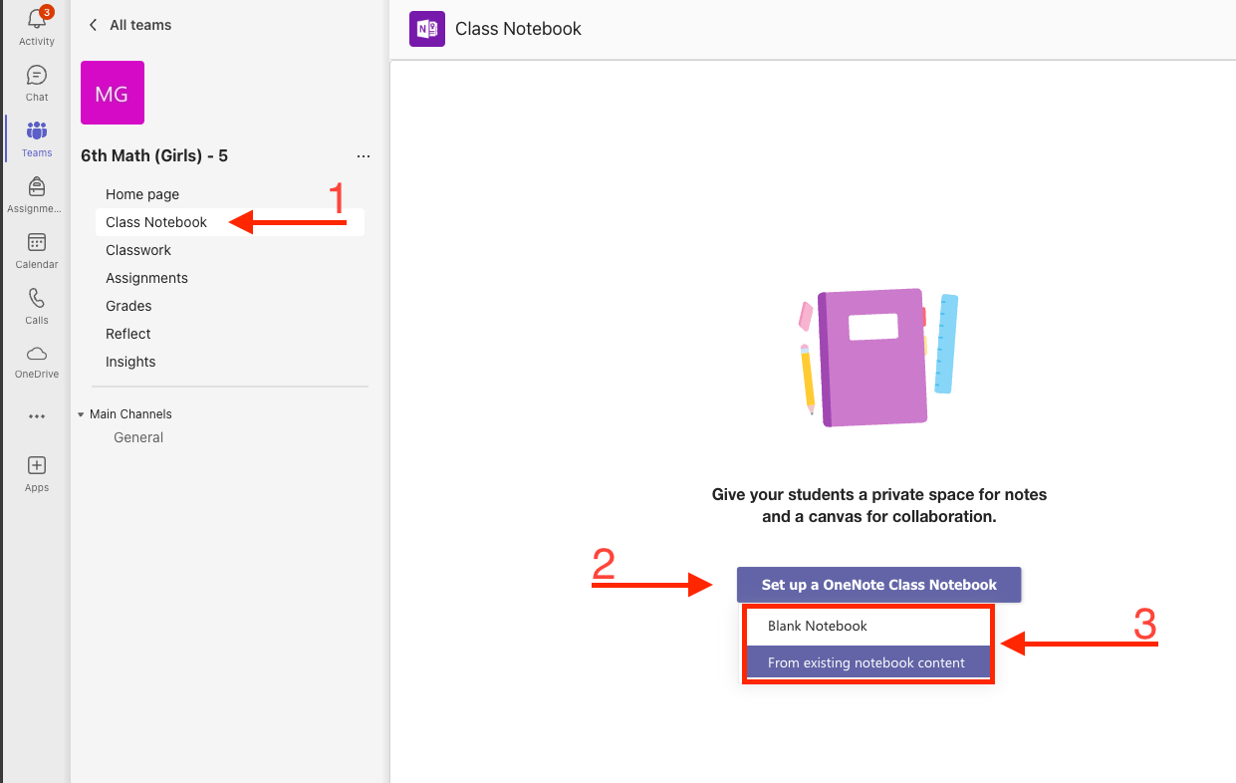This screenshot has width=1236, height=783.
Task: Choose Blank Notebook from the menu
Action: 867,626
